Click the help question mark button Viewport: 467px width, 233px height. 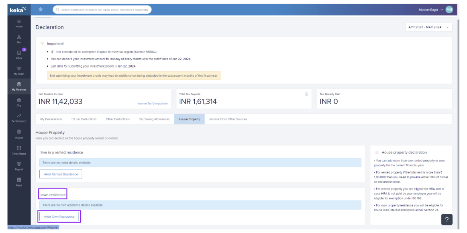[x=447, y=219]
